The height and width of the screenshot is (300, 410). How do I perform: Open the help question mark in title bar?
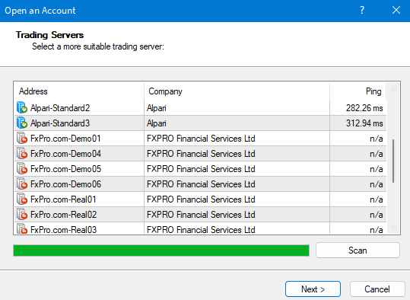point(362,11)
